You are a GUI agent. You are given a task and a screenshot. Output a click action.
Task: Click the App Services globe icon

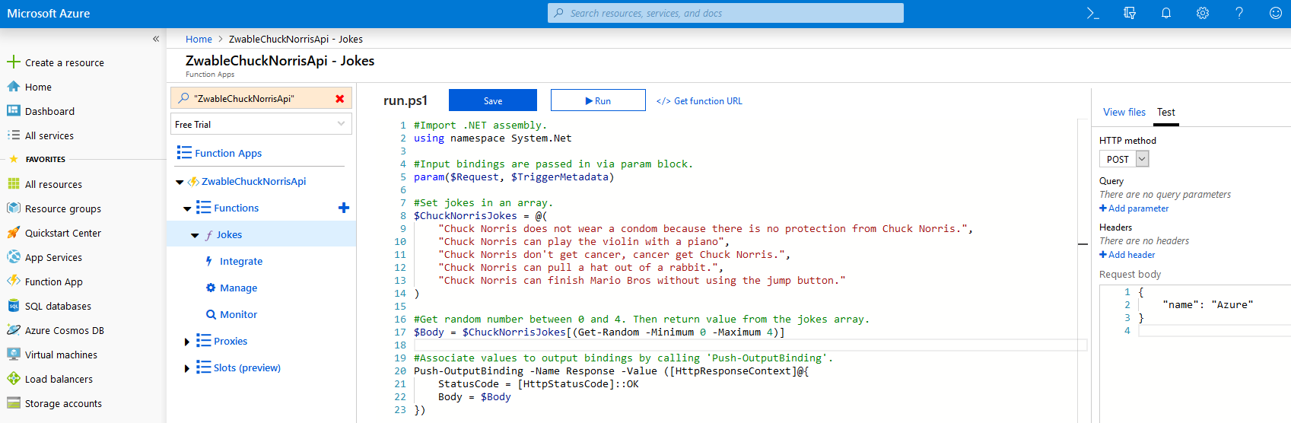click(14, 256)
